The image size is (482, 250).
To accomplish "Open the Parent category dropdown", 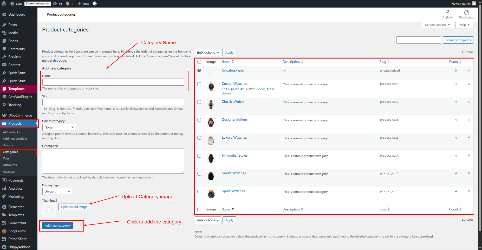I will 59,127.
